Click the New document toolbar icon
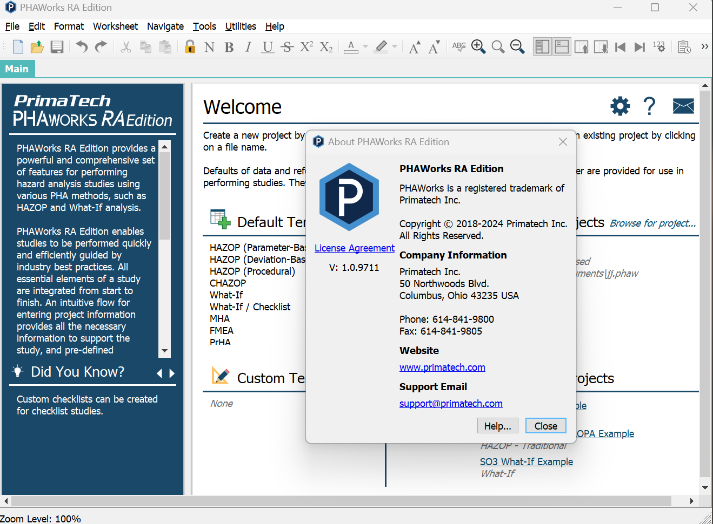713x524 pixels. point(18,47)
